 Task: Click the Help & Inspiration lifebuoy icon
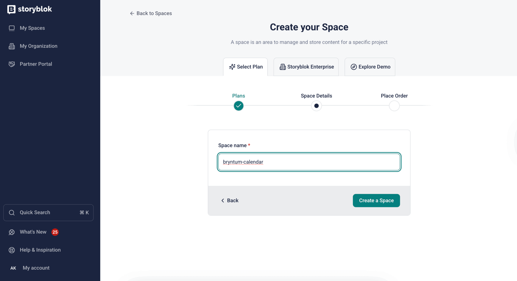[12, 250]
